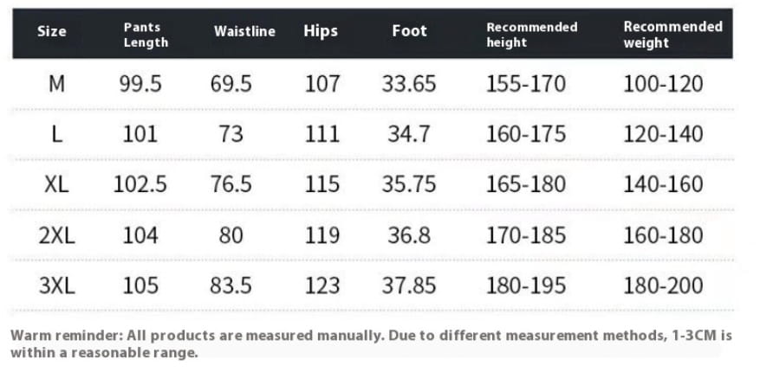The image size is (760, 372).
Task: Click the XL size row label
Action: coord(56,184)
